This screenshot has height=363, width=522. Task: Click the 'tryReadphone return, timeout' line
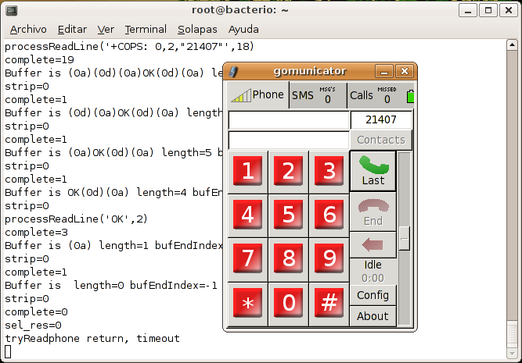pos(92,339)
